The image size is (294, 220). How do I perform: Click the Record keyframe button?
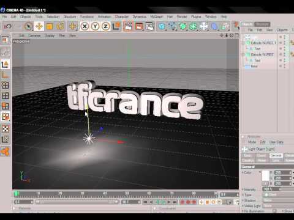tap(183, 202)
